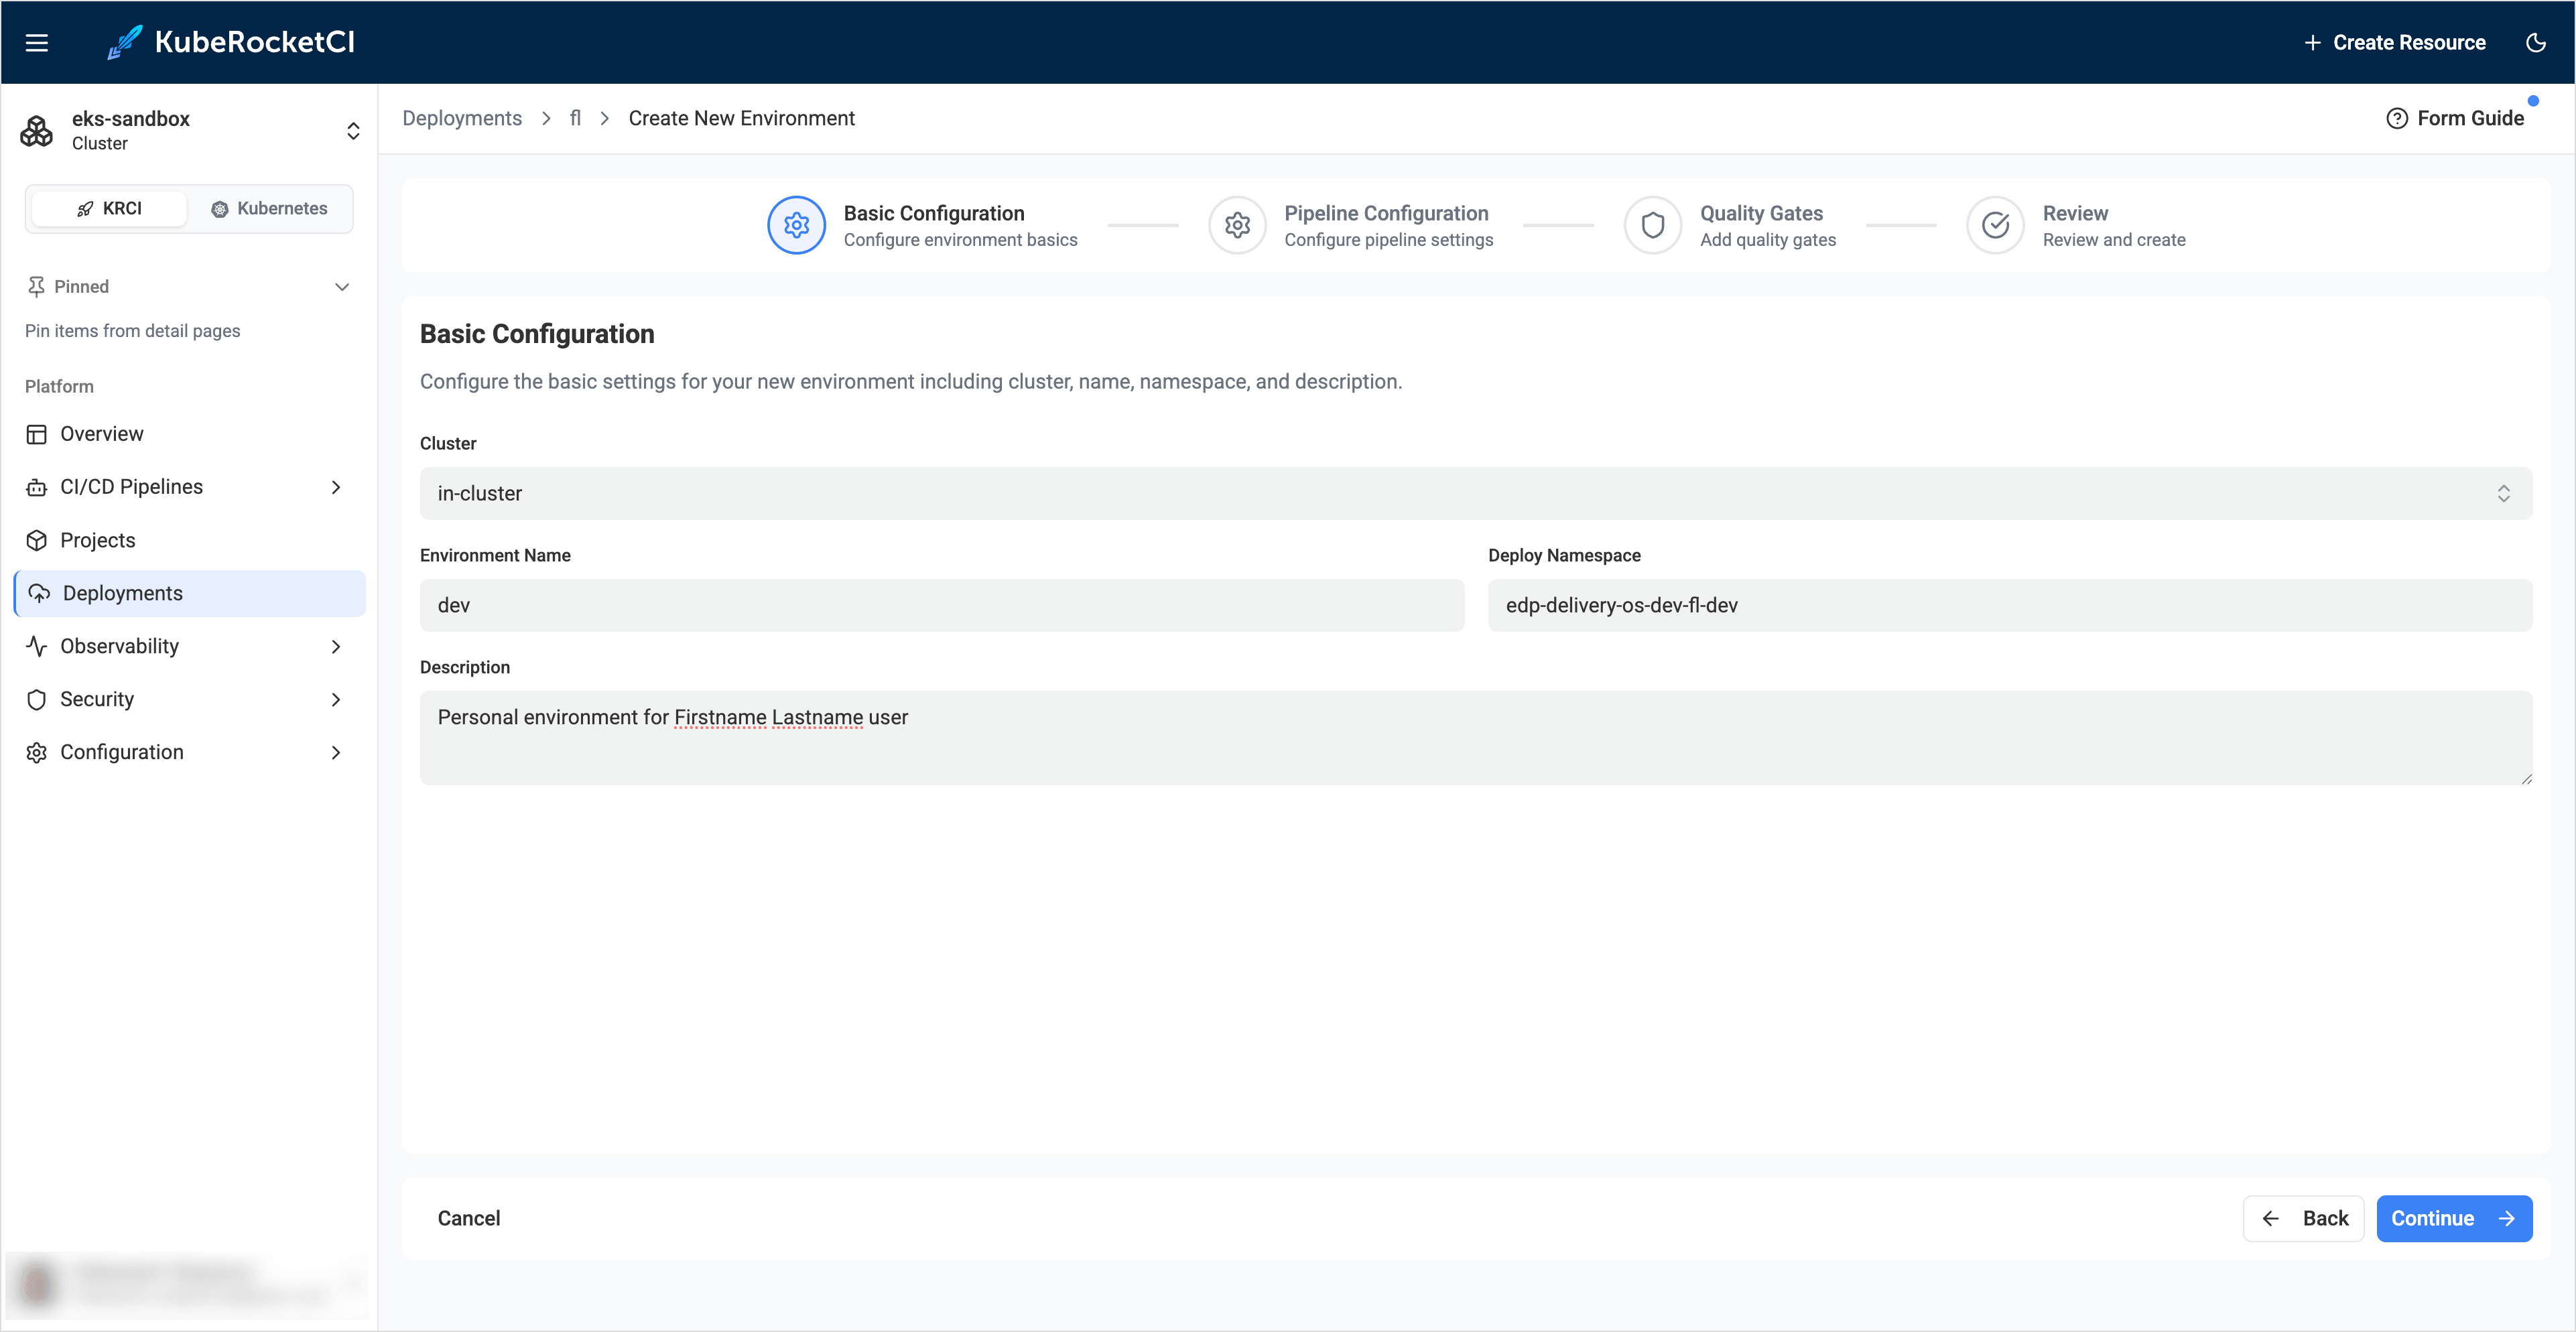Open the Cluster in-cluster dropdown
Image resolution: width=2576 pixels, height=1332 pixels.
[1475, 493]
